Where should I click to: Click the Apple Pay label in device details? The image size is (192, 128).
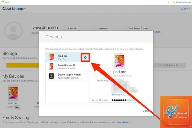[103, 81]
